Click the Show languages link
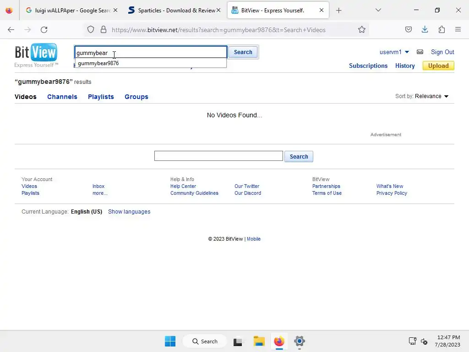Screen dimensions: 469x352 129,212
